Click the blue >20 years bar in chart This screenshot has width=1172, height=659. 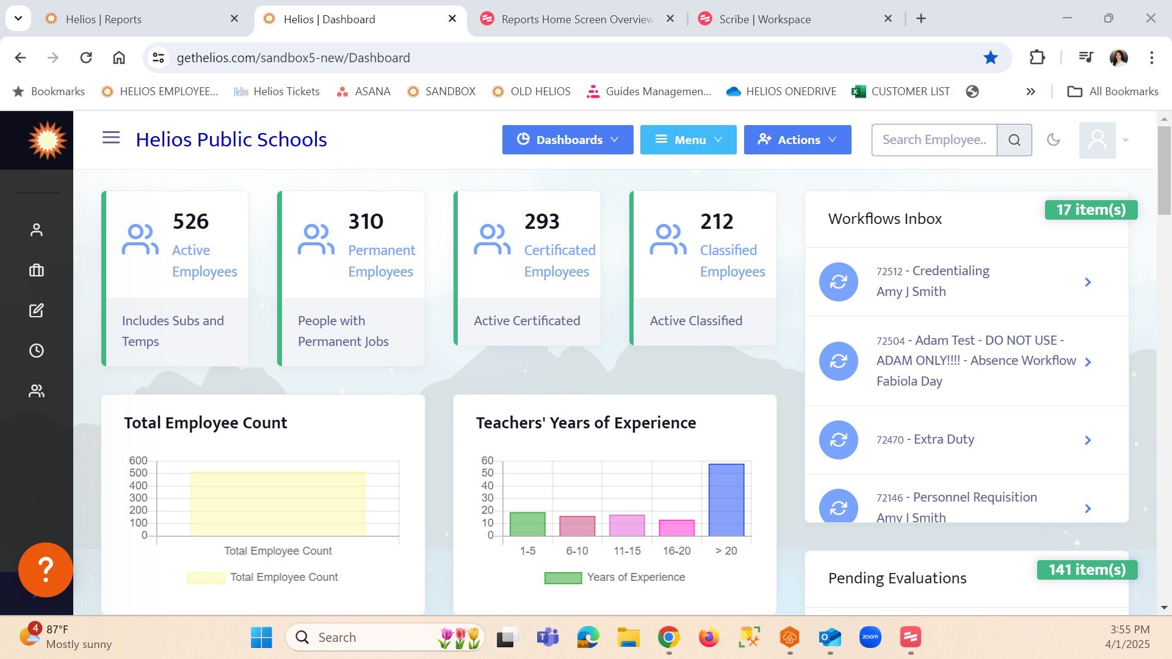coord(726,500)
